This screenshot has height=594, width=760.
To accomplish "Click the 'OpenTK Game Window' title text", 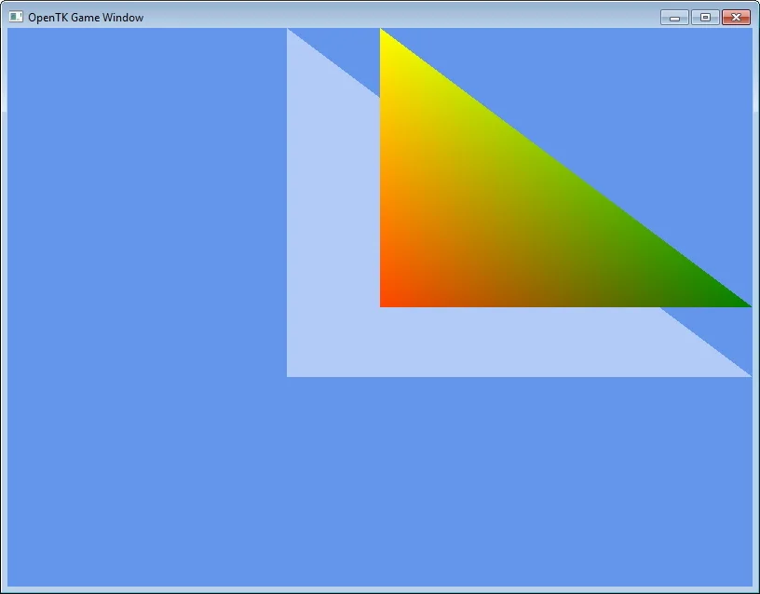I will (86, 18).
